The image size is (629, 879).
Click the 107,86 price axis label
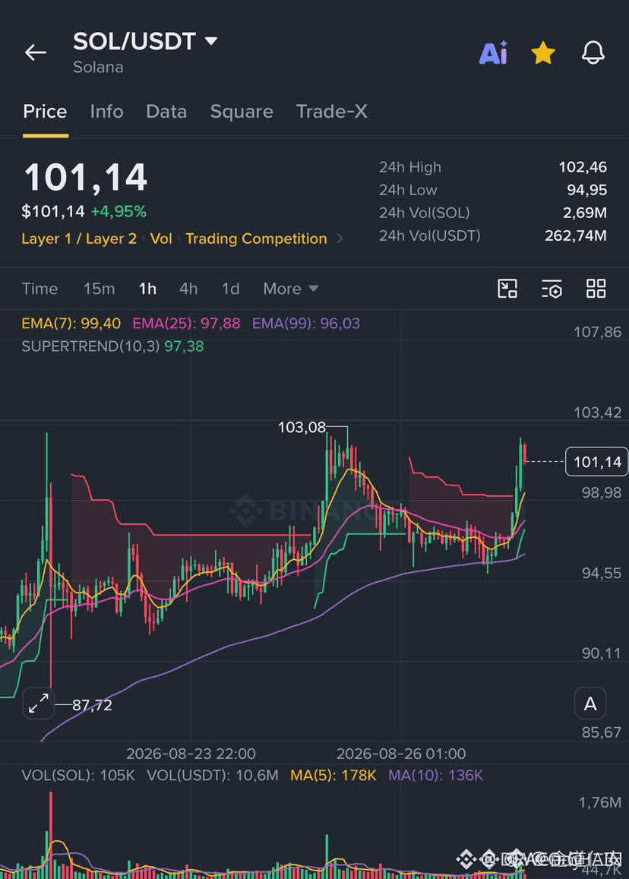pos(597,332)
